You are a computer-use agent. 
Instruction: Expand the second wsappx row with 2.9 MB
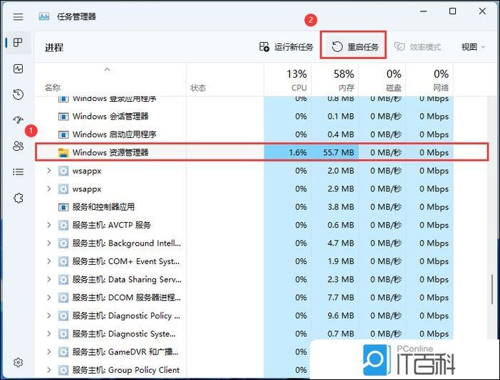[x=48, y=189]
